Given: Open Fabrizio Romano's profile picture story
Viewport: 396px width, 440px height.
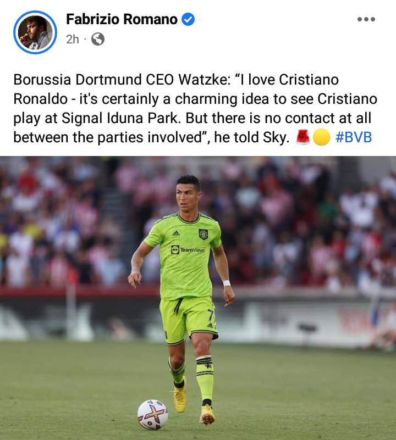Looking at the screenshot, I should pos(35,32).
